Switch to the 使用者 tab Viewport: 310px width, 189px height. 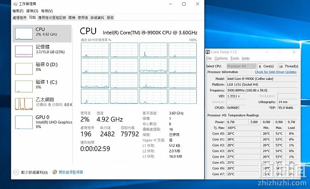(x=83, y=18)
